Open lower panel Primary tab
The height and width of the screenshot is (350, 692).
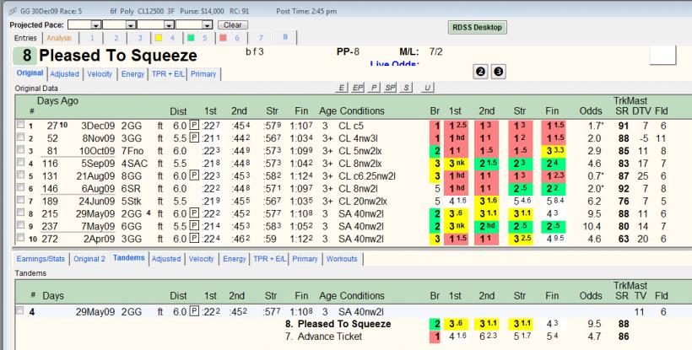(x=305, y=259)
